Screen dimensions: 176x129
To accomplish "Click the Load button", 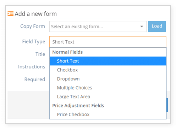I will click(157, 27).
